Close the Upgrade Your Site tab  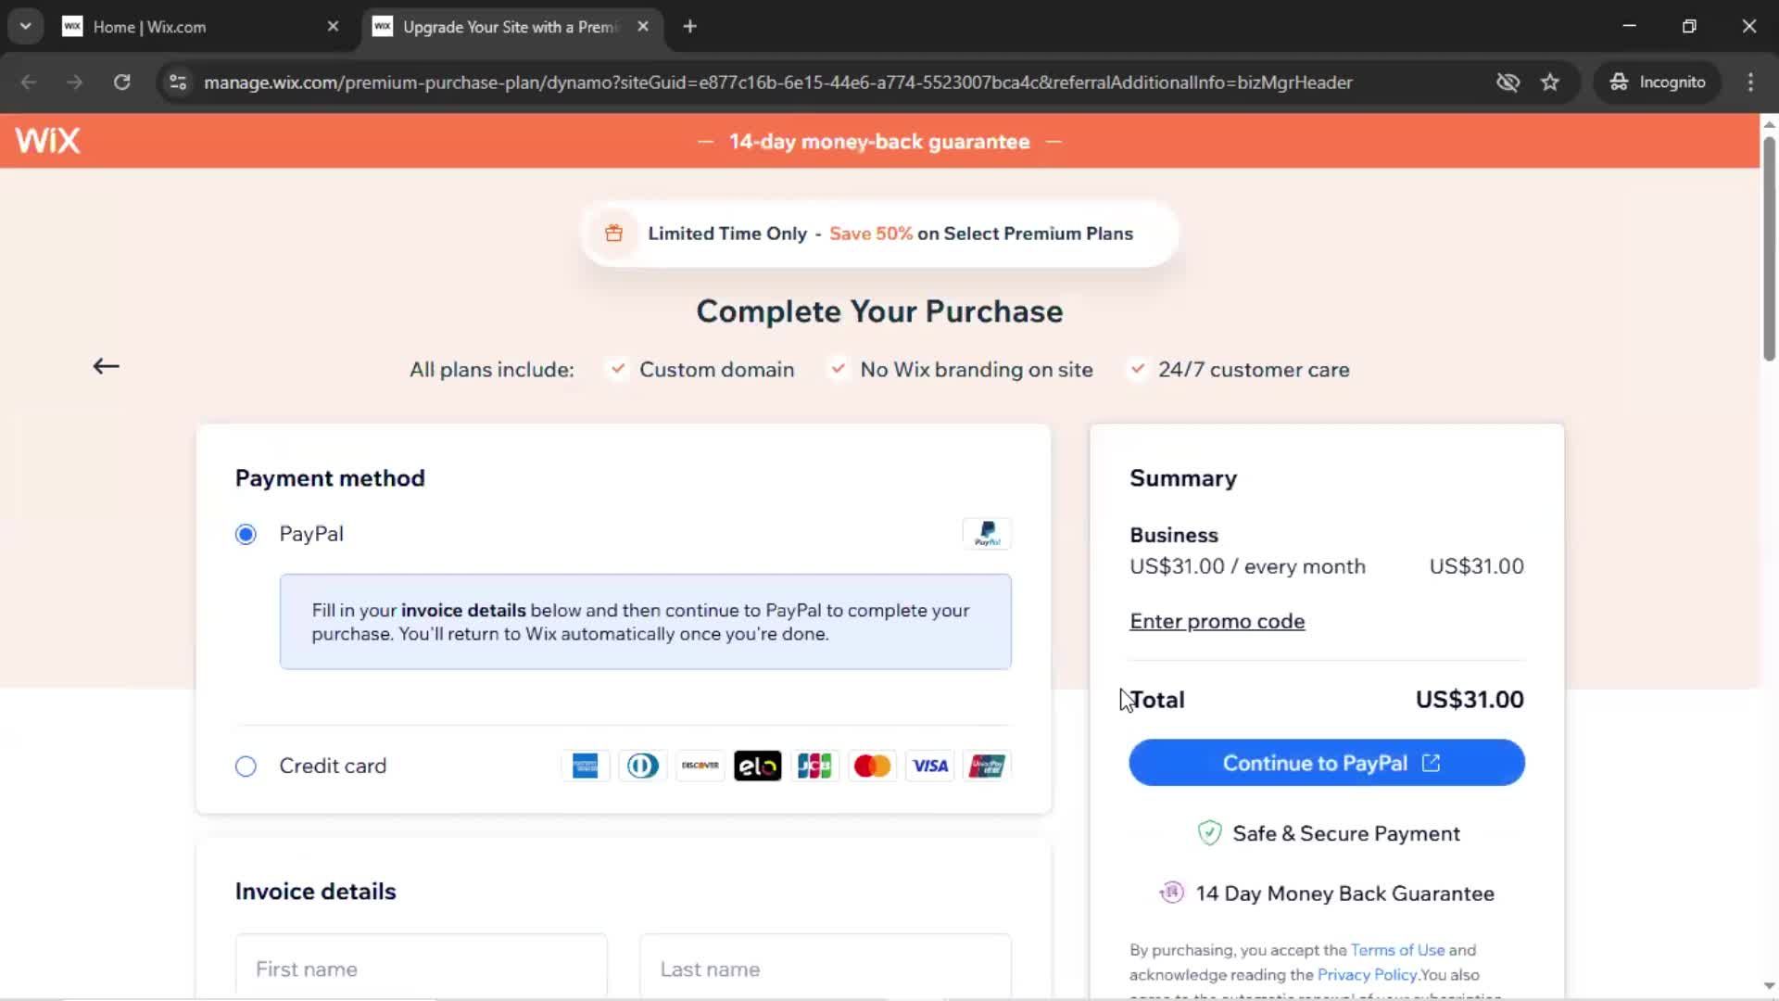pyautogui.click(x=643, y=27)
